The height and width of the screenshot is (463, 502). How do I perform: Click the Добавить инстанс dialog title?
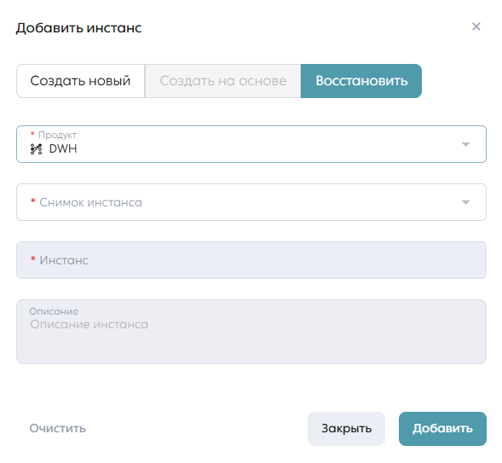click(x=78, y=28)
